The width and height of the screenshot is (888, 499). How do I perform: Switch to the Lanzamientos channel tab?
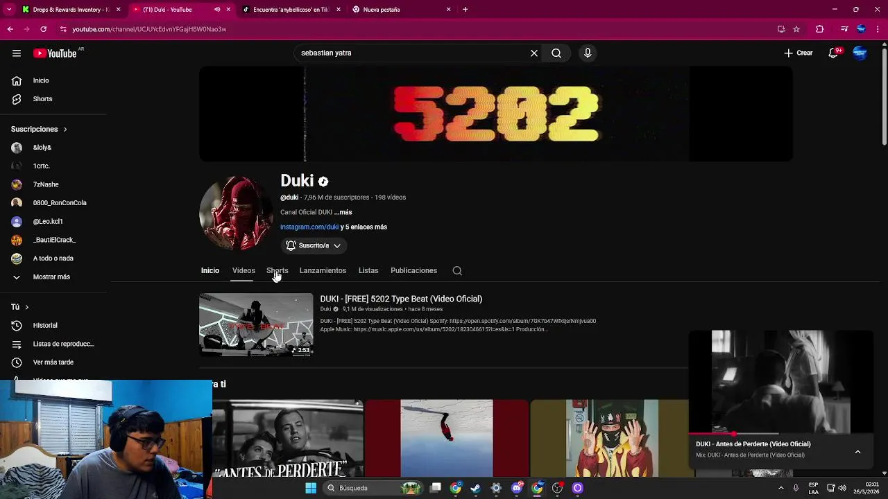point(323,271)
